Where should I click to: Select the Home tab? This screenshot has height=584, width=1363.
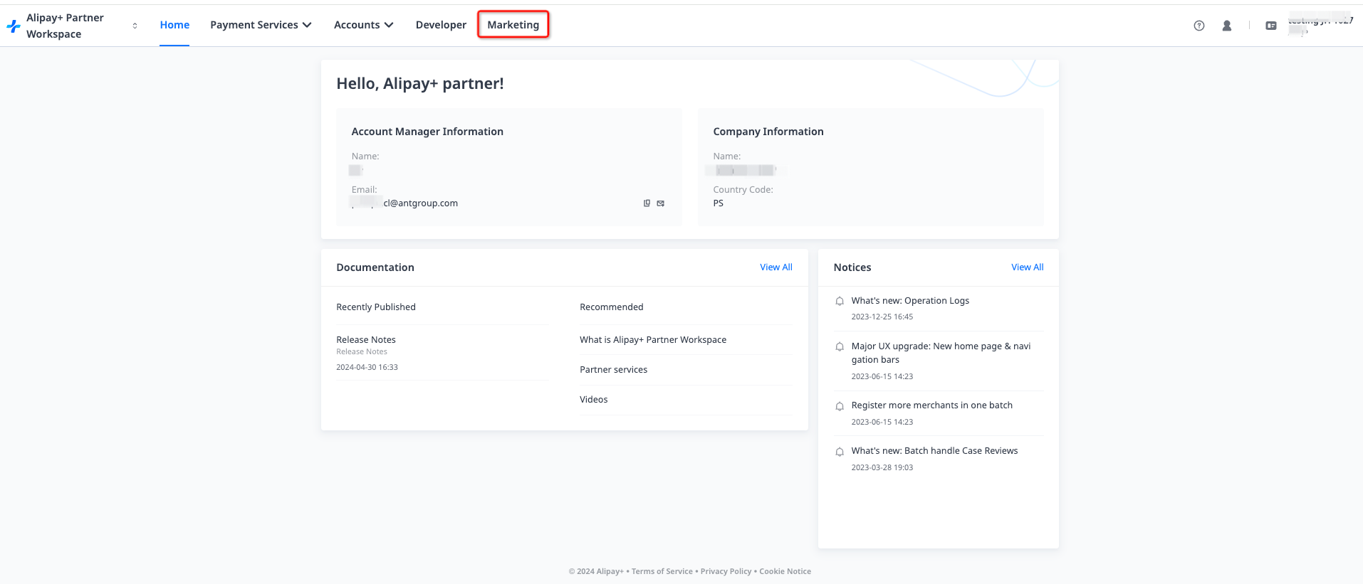(174, 25)
